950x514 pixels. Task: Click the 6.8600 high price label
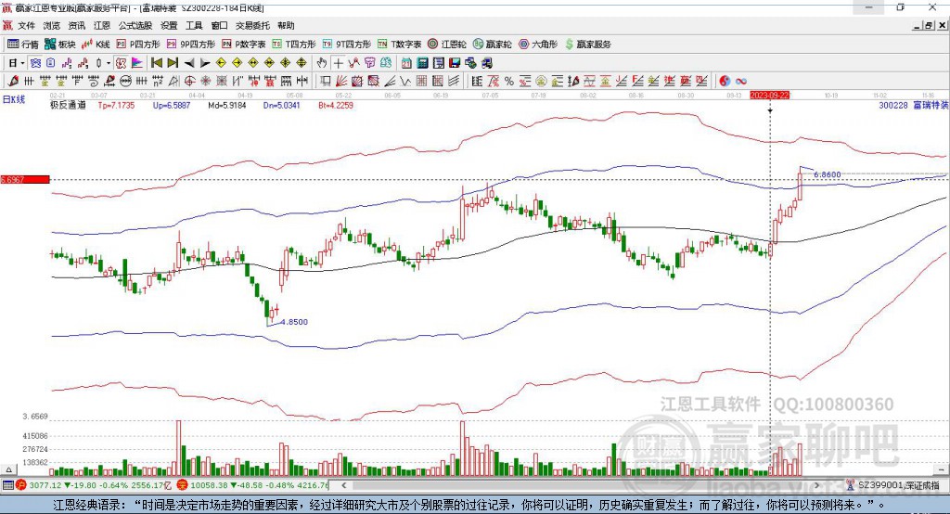click(827, 174)
